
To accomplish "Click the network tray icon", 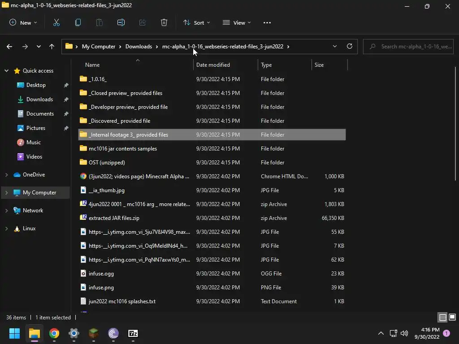I will pos(393,333).
